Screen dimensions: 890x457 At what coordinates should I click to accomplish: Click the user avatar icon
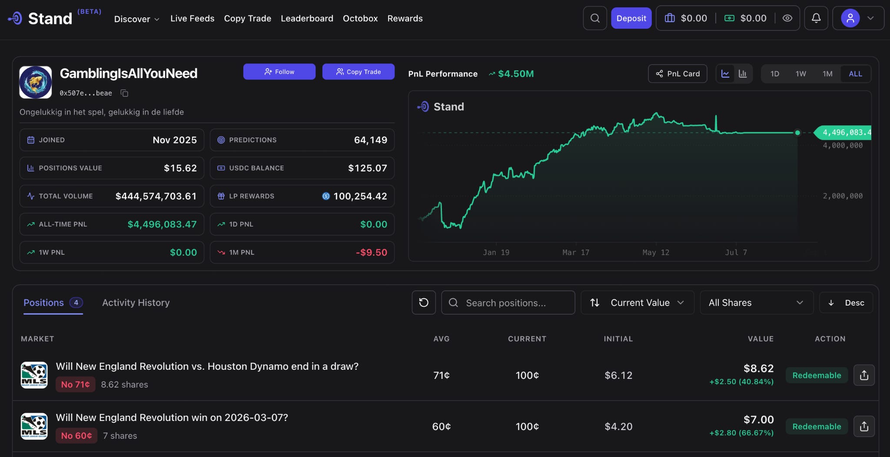pyautogui.click(x=850, y=18)
